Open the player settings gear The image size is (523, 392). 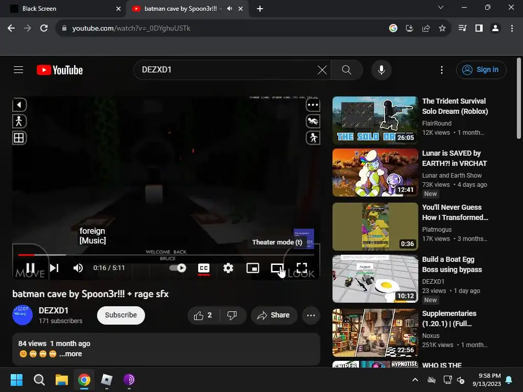[228, 267]
